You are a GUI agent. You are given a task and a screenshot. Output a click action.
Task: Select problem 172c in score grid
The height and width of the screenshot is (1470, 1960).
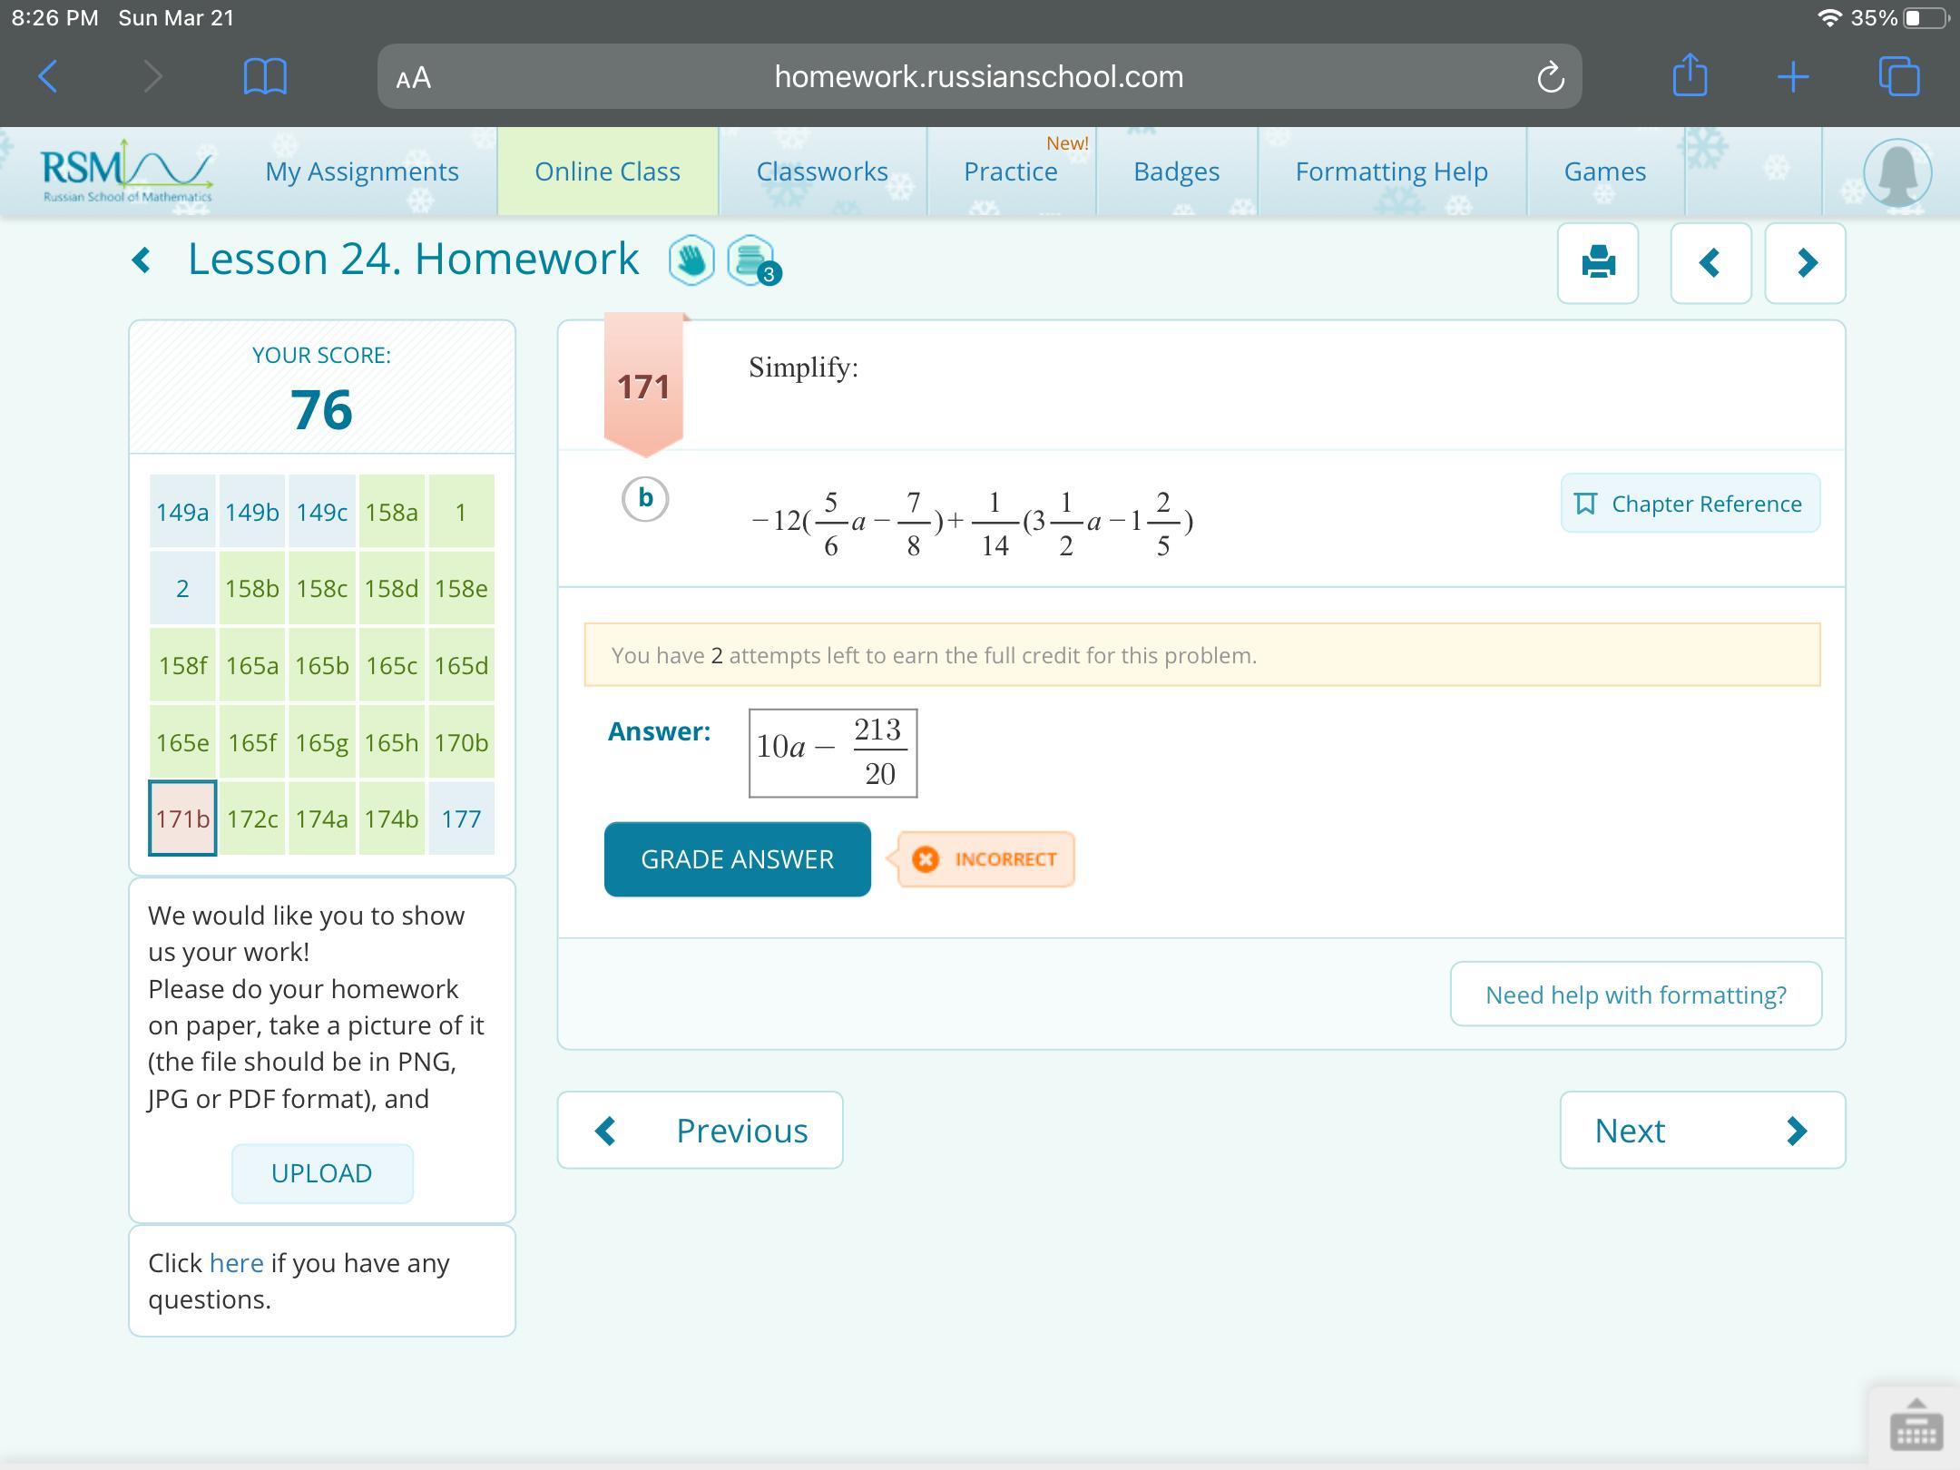click(252, 818)
